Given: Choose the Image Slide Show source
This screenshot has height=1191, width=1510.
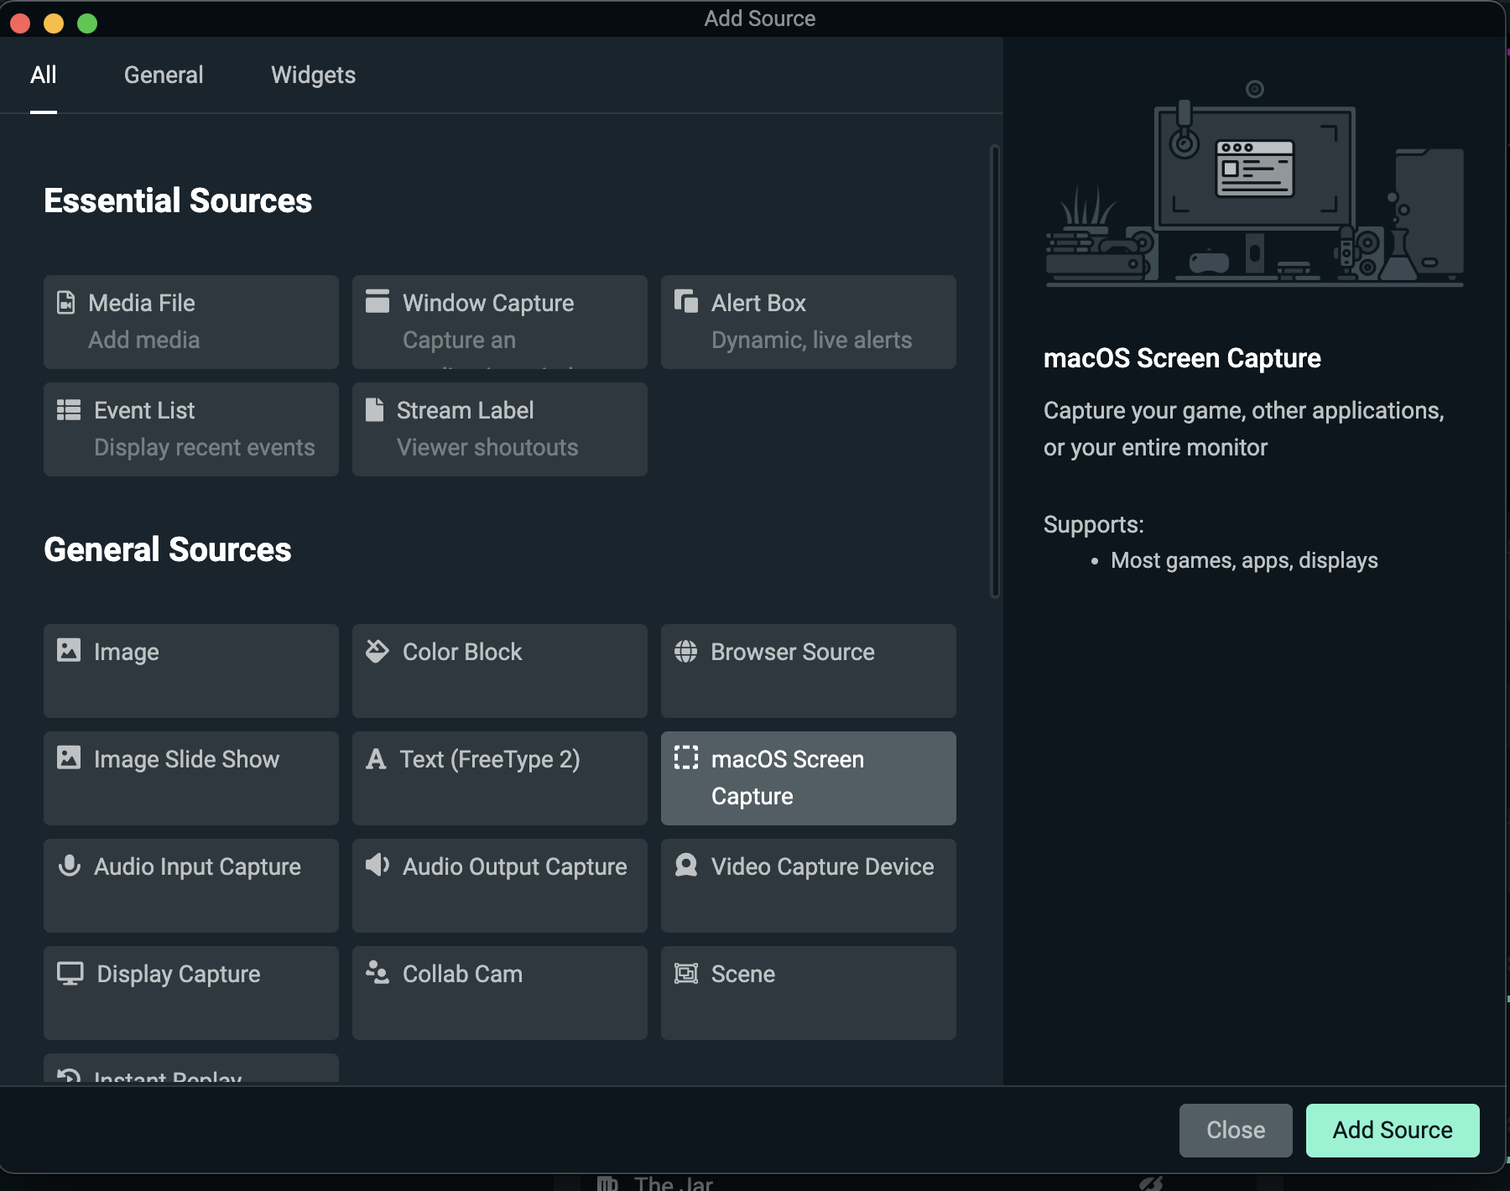Looking at the screenshot, I should tap(190, 778).
